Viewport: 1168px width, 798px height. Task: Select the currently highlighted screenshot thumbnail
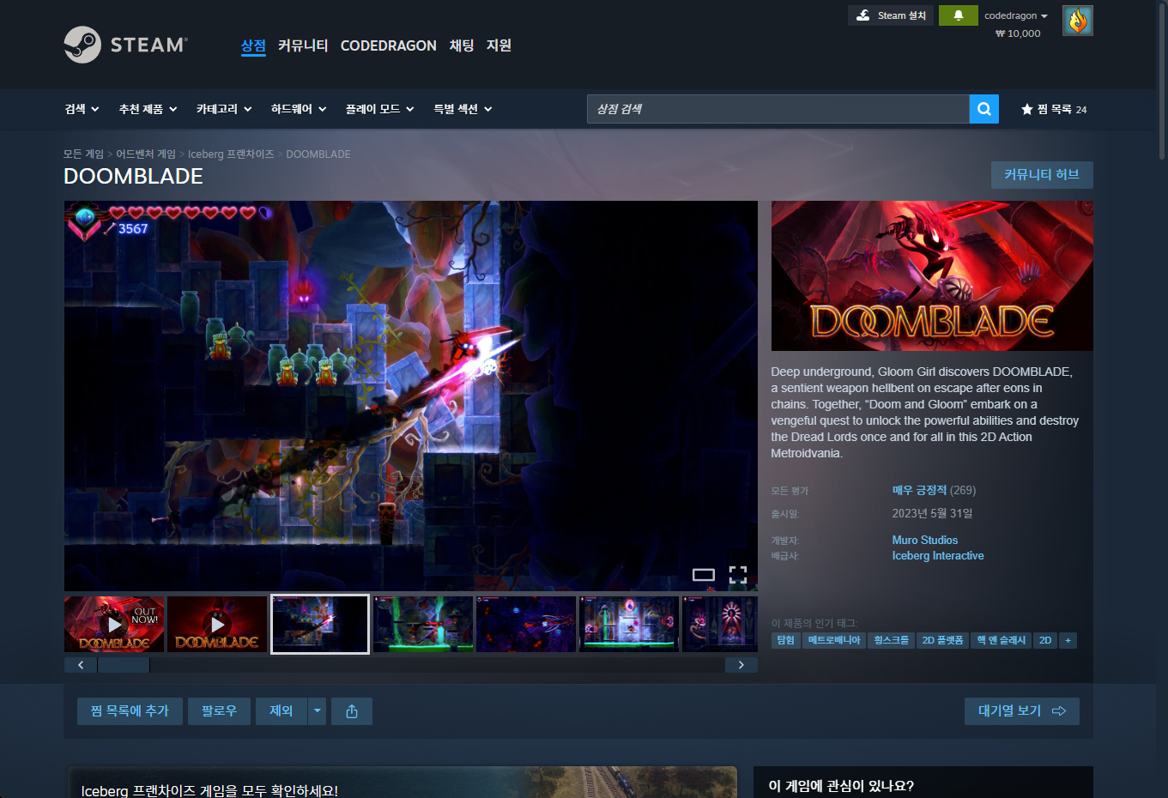[320, 625]
